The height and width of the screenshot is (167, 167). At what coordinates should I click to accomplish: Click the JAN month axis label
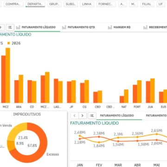[80, 165]
